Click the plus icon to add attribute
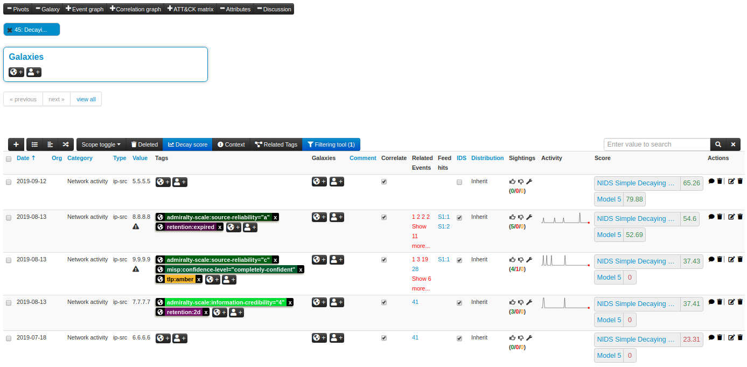This screenshot has height=367, width=747. click(x=16, y=144)
